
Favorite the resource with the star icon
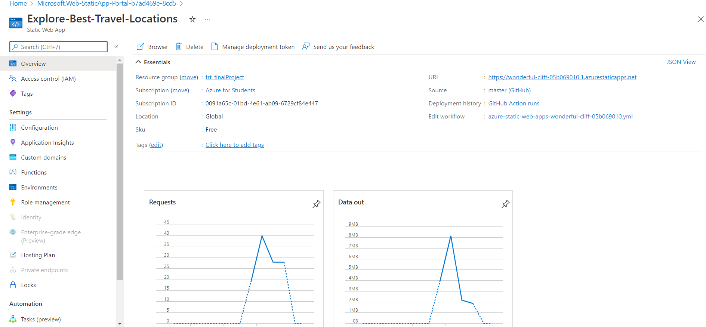(x=192, y=19)
